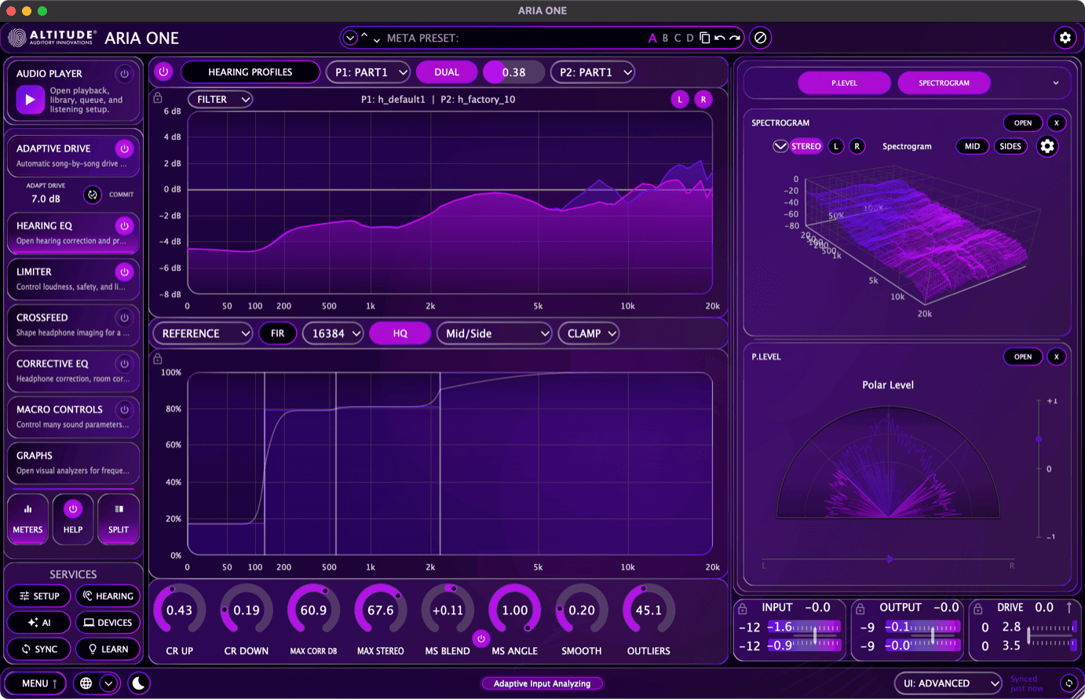
Task: Select meta preset slot B
Action: 665,38
